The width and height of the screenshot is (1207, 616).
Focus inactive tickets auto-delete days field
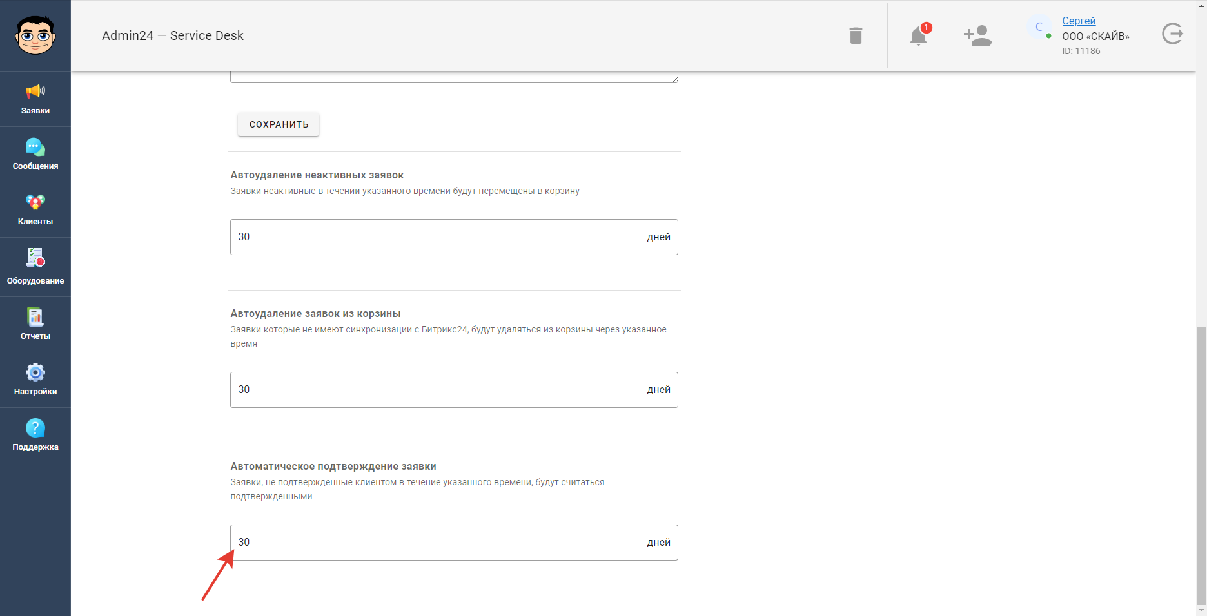click(x=454, y=237)
